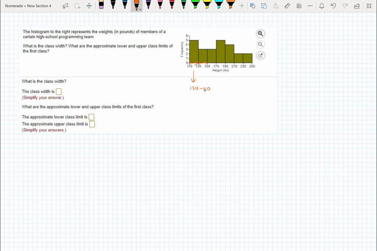Open the histogram in external view
Screen dimensions: 377x251
pos(260,55)
